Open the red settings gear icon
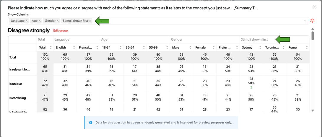This screenshot has height=137, width=322. (312, 21)
